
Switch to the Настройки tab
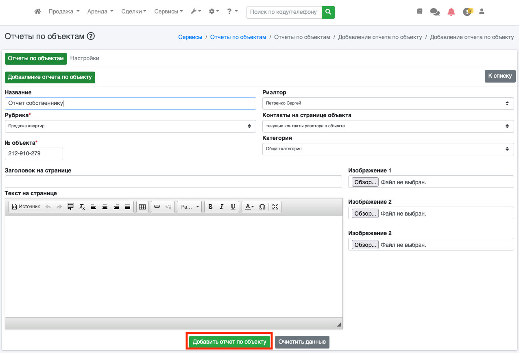85,58
